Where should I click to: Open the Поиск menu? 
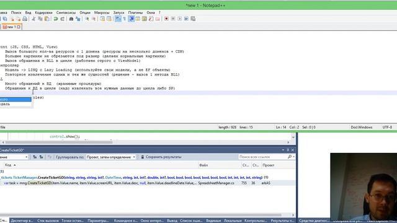(x=16, y=12)
